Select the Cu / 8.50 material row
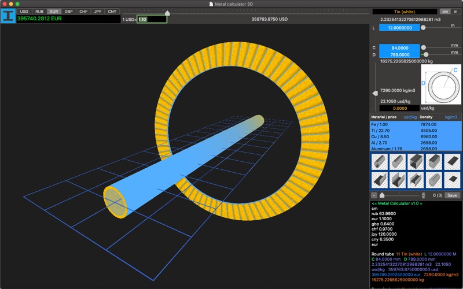The image size is (463, 289). coord(415,136)
